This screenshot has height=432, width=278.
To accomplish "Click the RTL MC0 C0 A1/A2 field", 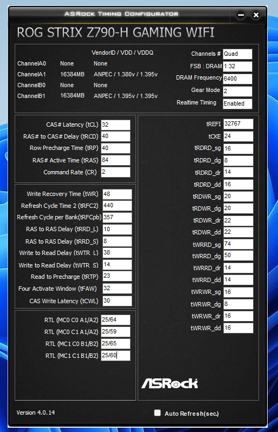I will 115,320.
